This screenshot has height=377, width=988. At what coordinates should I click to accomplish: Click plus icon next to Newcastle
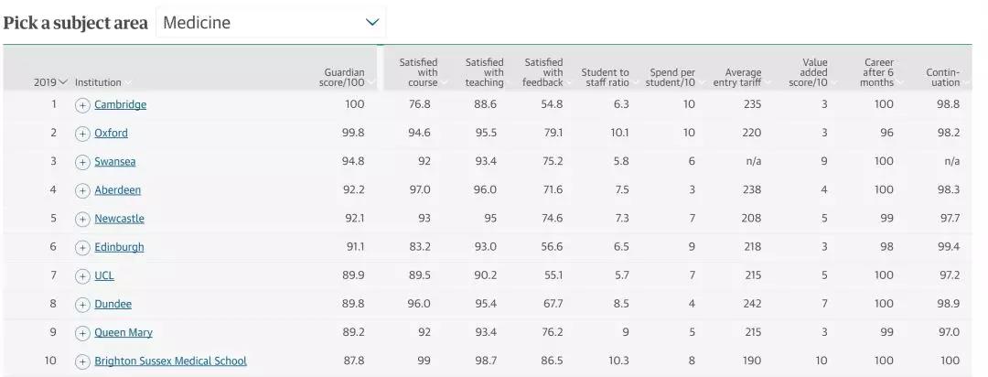[x=82, y=219]
